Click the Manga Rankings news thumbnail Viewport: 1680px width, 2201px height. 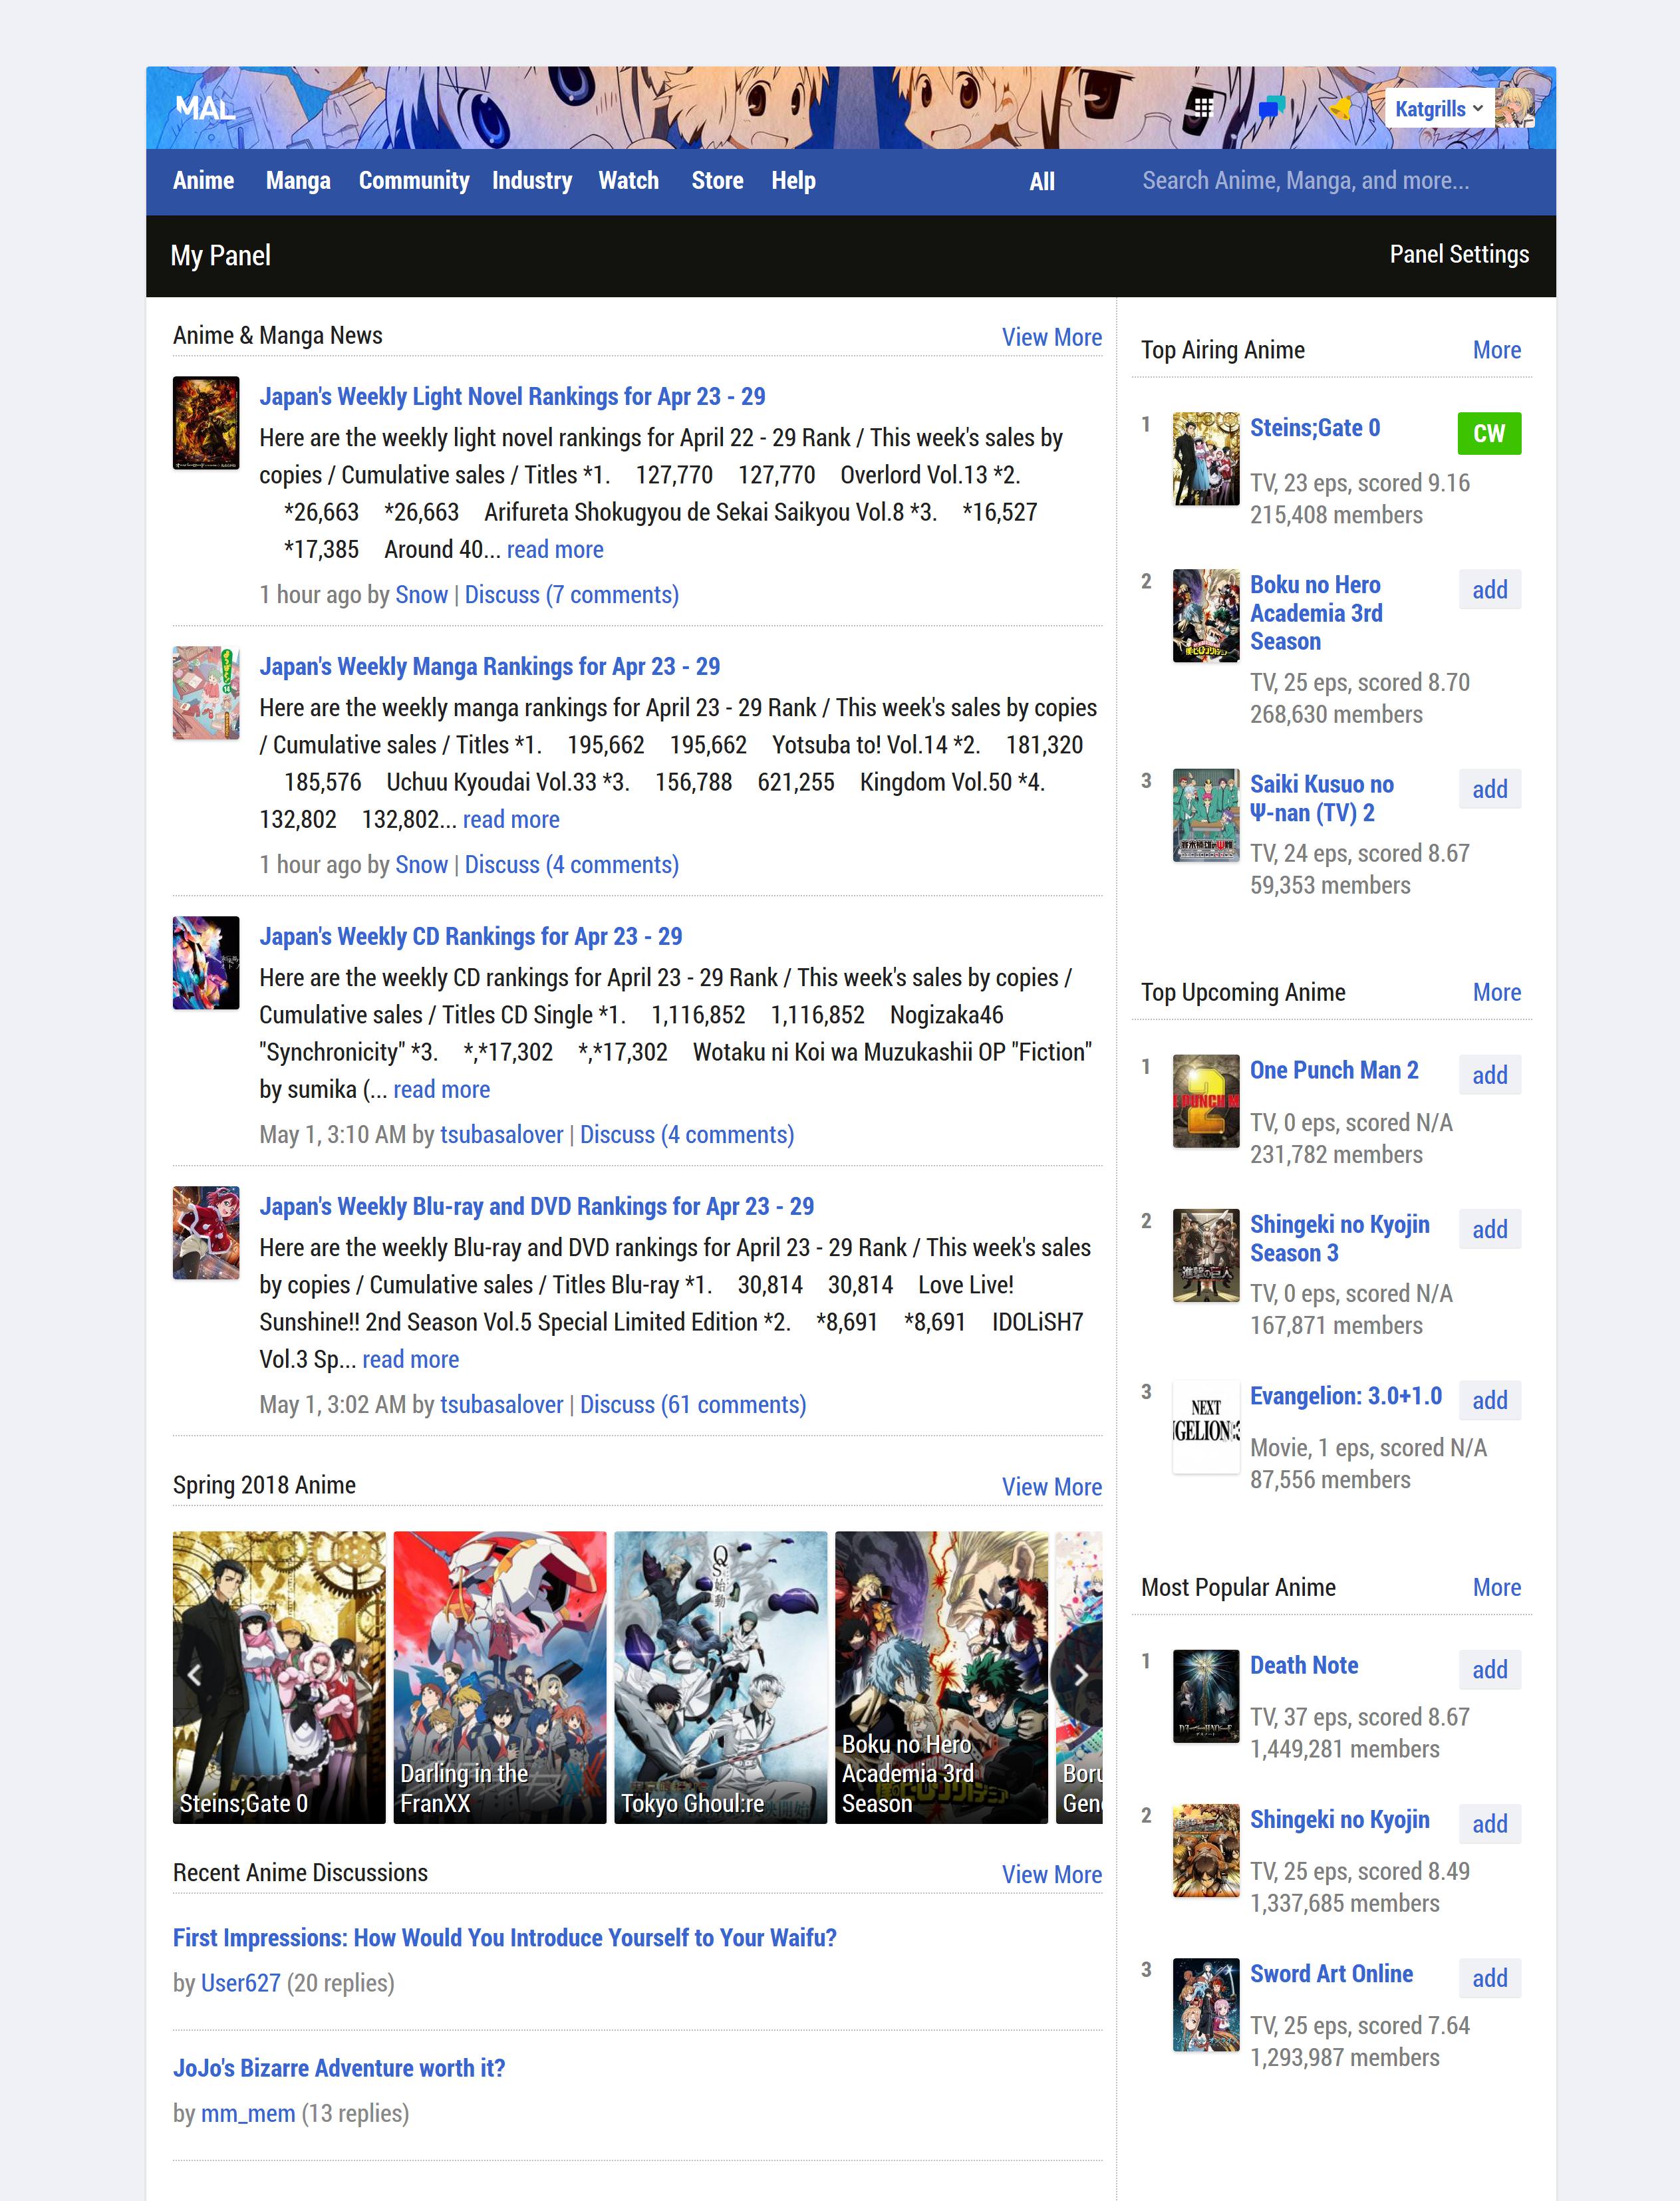[206, 693]
